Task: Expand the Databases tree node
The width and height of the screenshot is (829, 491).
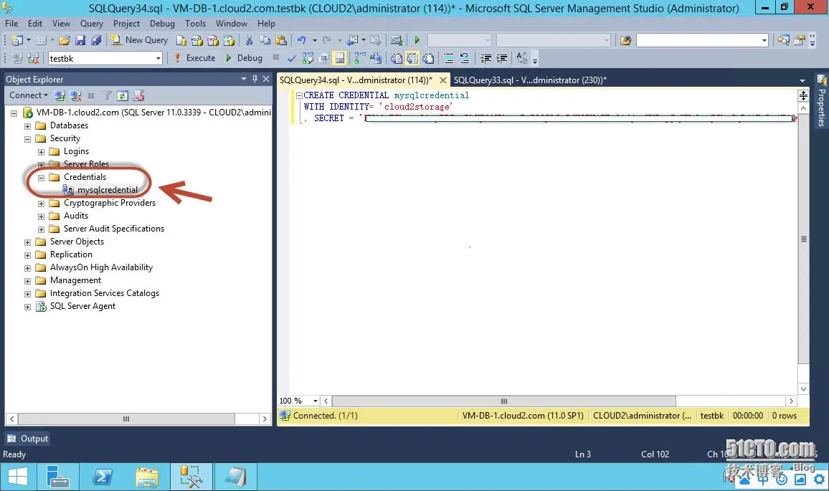Action: pyautogui.click(x=27, y=126)
